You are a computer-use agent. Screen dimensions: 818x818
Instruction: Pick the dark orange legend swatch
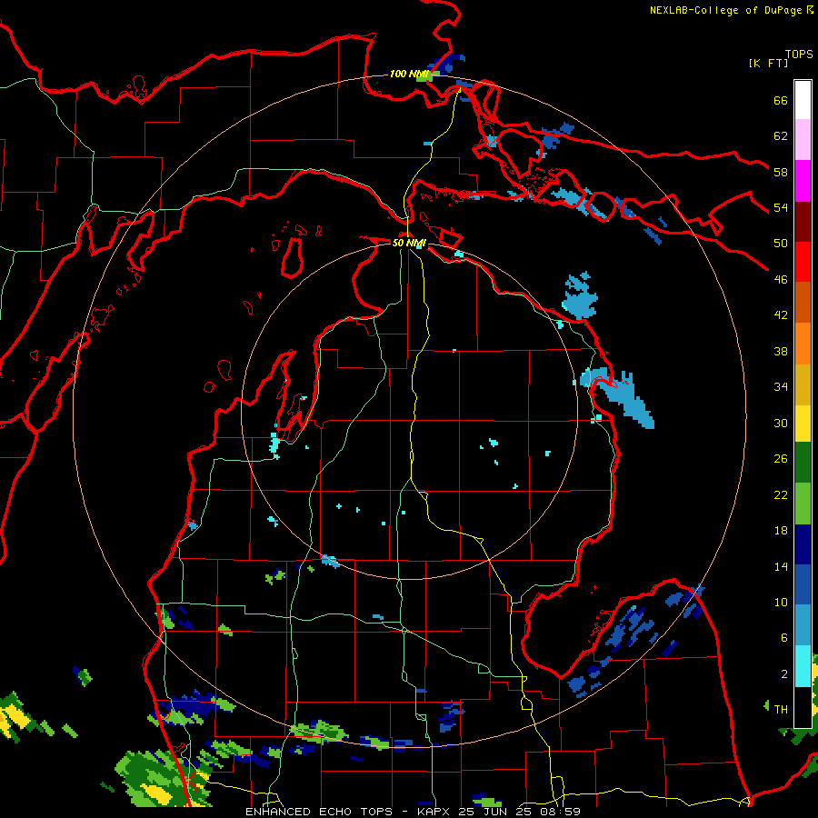pos(803,302)
